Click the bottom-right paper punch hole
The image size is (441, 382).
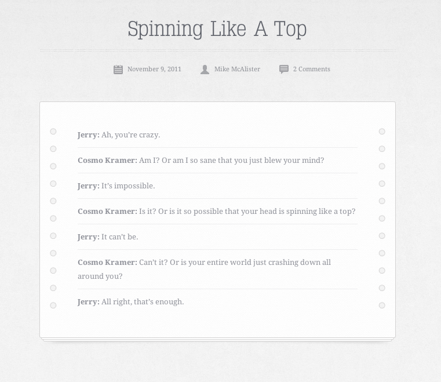tap(382, 305)
